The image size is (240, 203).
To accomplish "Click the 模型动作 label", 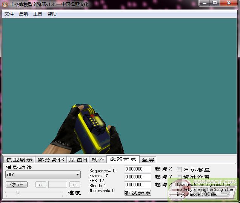I will point(19,167).
